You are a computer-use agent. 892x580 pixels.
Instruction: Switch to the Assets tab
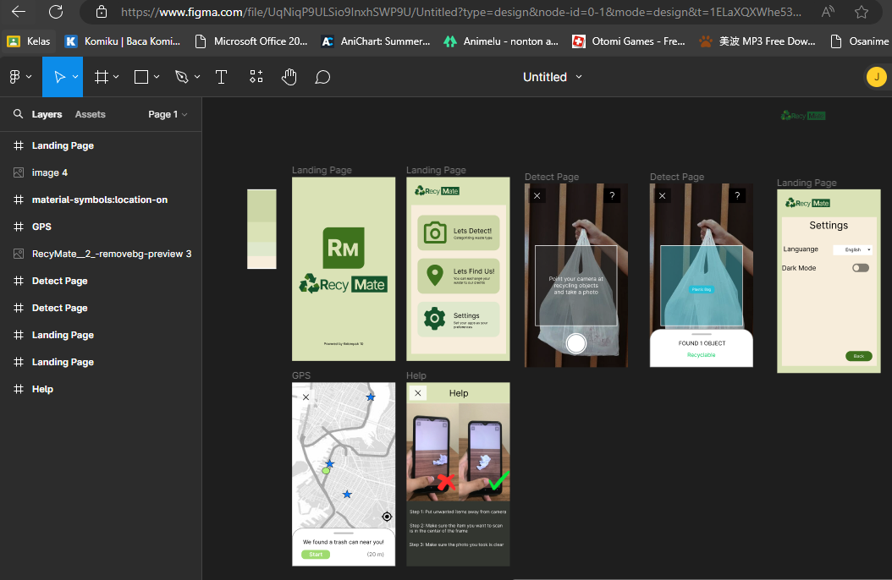point(90,114)
